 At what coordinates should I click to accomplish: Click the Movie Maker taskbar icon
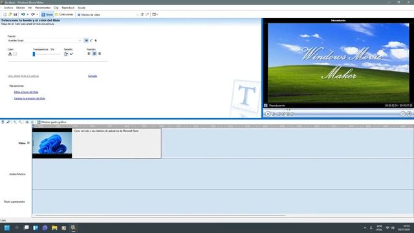[73, 228]
